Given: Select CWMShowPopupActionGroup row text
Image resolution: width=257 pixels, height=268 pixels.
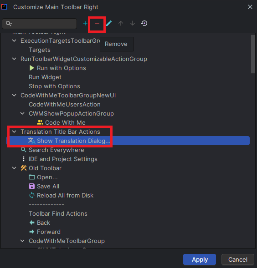Looking at the screenshot, I should pyautogui.click(x=71, y=113).
